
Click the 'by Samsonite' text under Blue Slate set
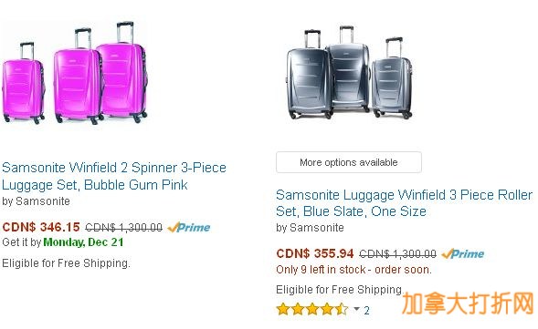click(x=310, y=228)
